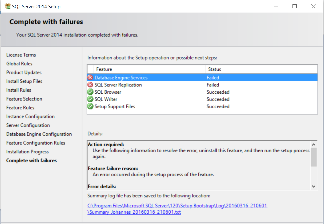Viewport: 324px width, 224px height.
Task: Click the Status column header
Action: (261, 69)
